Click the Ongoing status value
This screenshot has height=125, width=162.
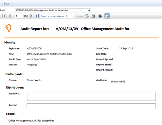click(32, 65)
